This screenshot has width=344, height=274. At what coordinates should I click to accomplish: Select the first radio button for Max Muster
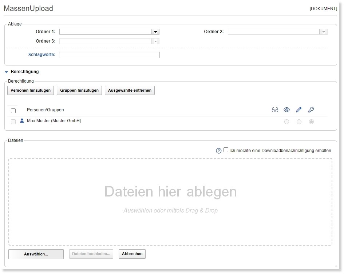click(x=286, y=122)
